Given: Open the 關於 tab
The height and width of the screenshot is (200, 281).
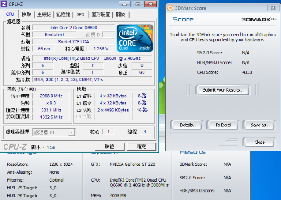Looking at the screenshot, I should point(121,14).
